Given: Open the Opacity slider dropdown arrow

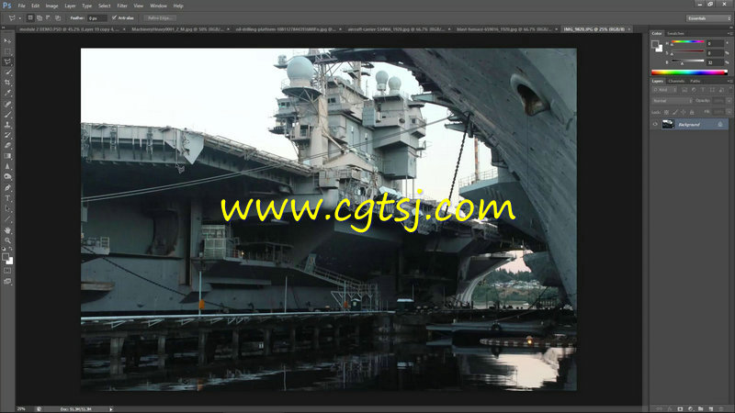Looking at the screenshot, I should (x=729, y=101).
